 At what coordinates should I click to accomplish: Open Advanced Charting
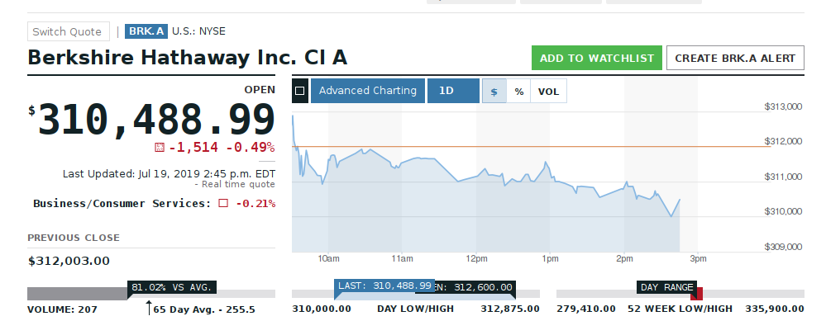(368, 91)
